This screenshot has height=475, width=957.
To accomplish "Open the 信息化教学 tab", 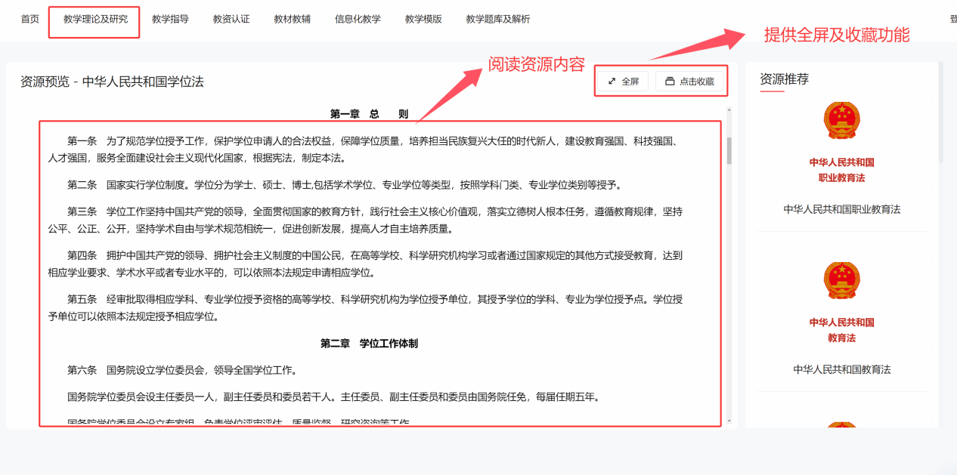I will 358,19.
